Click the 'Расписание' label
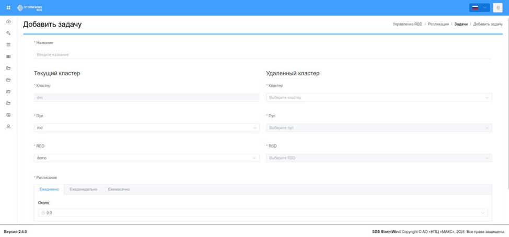509x237 pixels. click(47, 177)
